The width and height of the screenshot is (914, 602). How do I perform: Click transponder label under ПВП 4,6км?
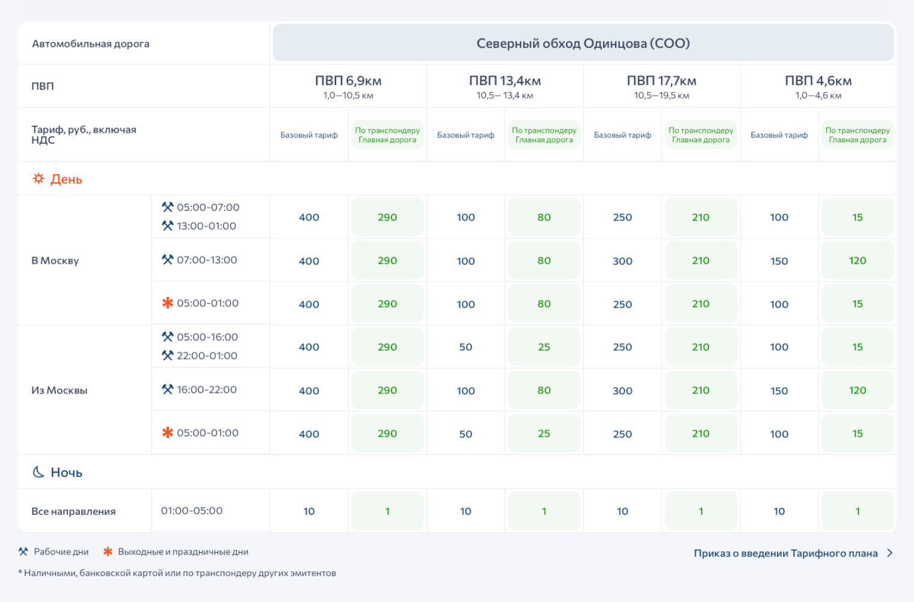coord(857,135)
